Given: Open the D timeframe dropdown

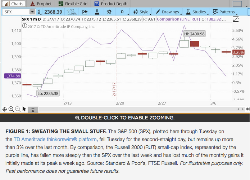Looking at the screenshot, I should point(123,12).
